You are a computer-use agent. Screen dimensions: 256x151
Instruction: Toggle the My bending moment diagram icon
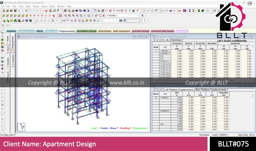[79, 21]
